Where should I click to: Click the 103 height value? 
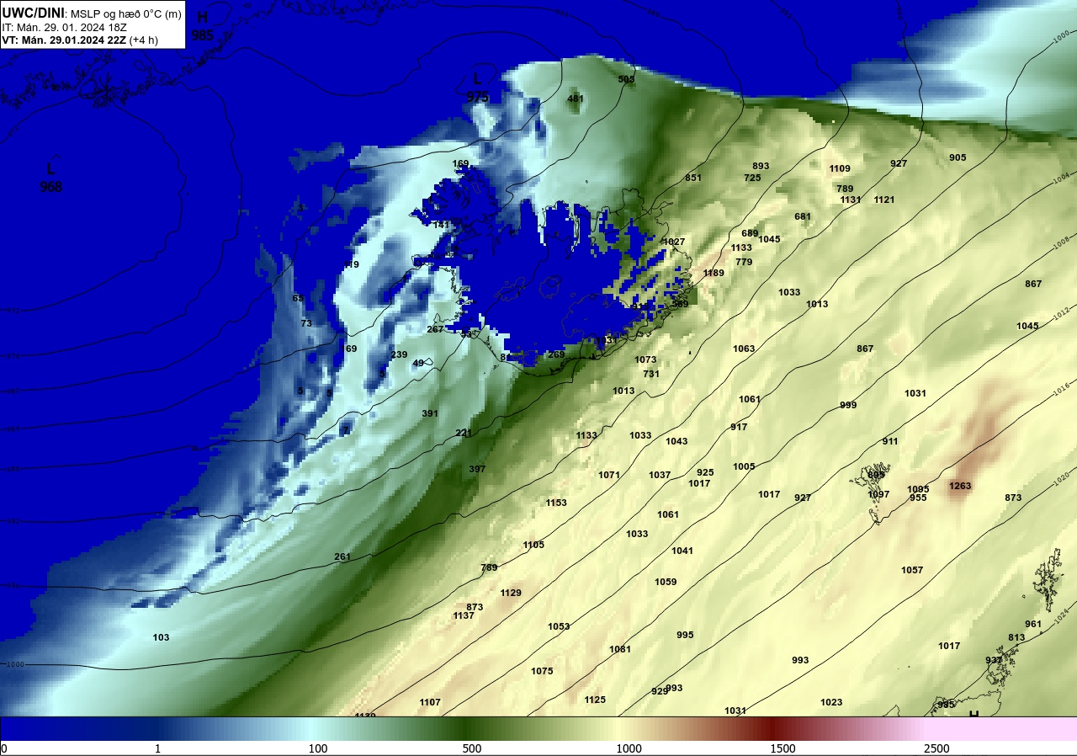tap(161, 637)
